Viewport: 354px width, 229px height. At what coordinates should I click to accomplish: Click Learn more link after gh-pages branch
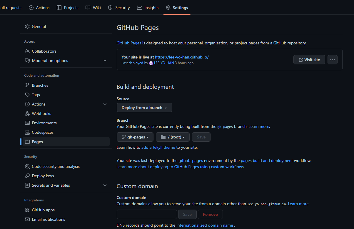[259, 126]
